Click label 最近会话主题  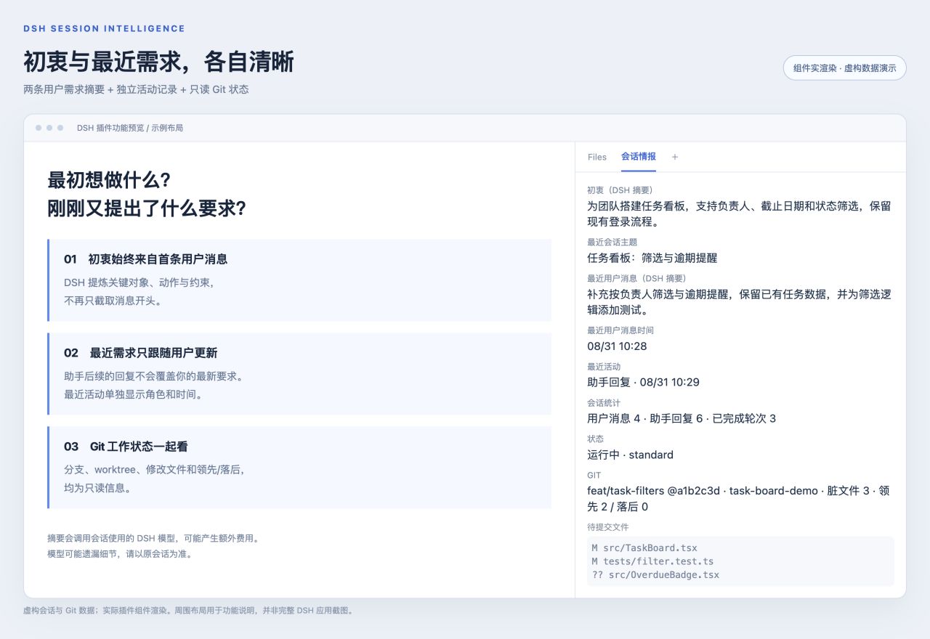click(612, 242)
